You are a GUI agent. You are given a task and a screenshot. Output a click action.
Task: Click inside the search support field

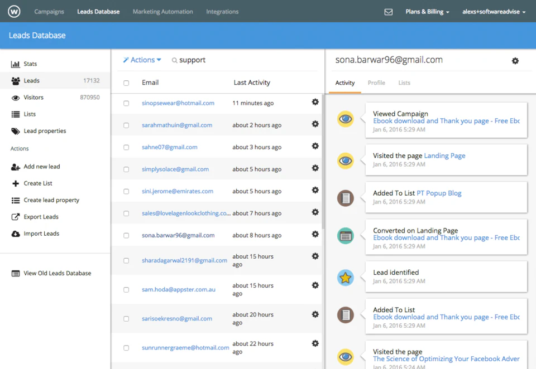point(193,60)
